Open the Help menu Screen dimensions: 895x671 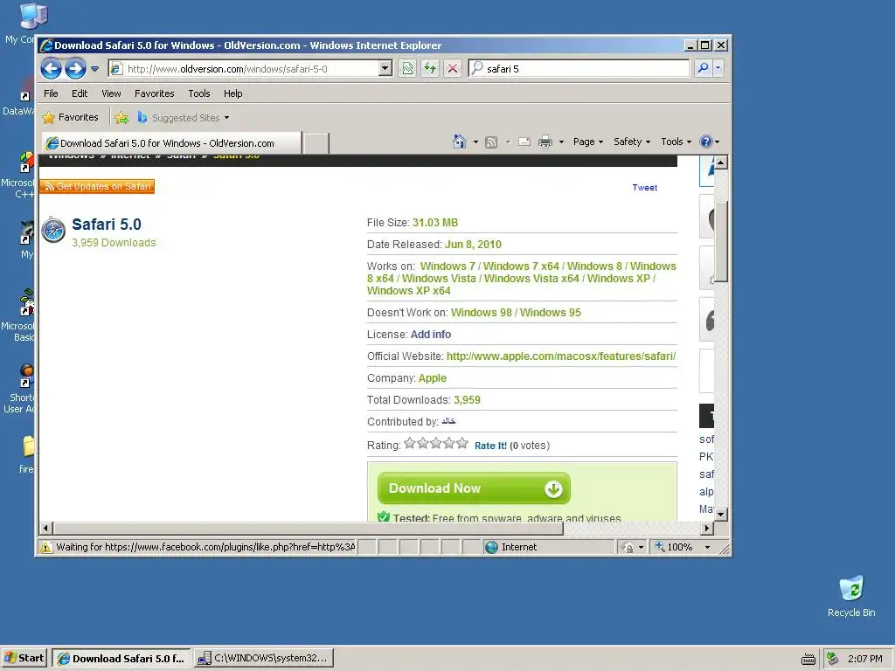tap(232, 93)
